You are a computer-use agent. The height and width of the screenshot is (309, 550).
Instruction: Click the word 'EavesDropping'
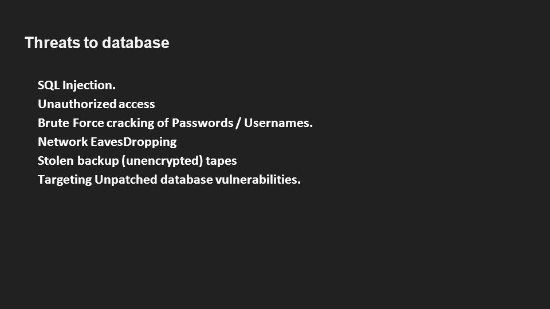tap(133, 142)
